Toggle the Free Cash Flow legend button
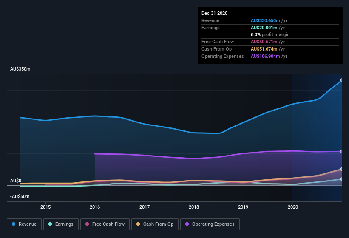 coord(105,224)
